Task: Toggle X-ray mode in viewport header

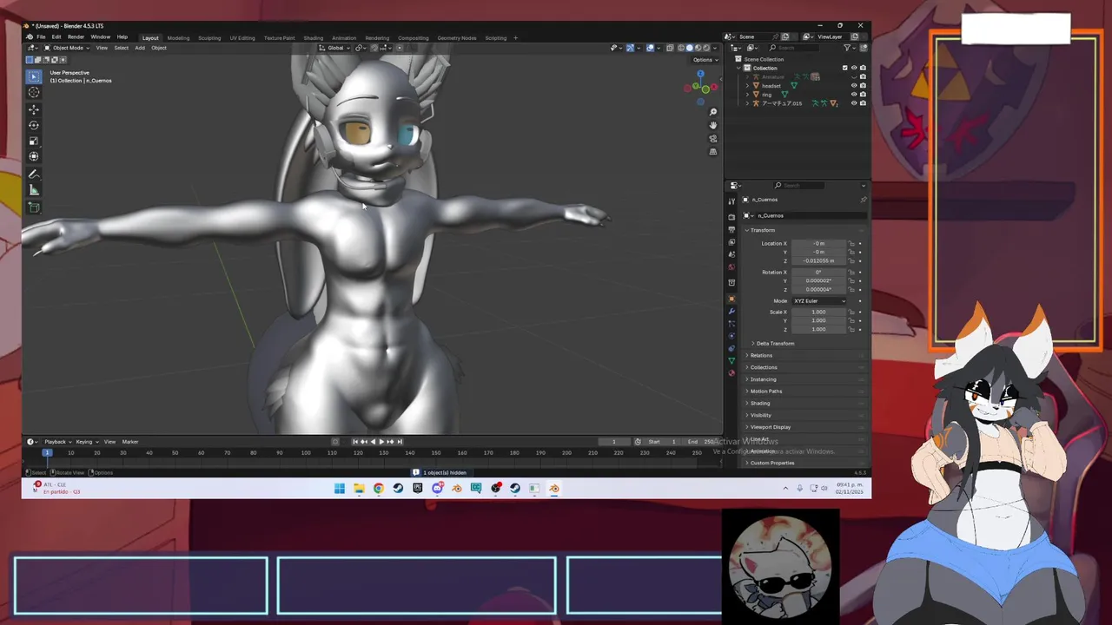Action: click(670, 48)
